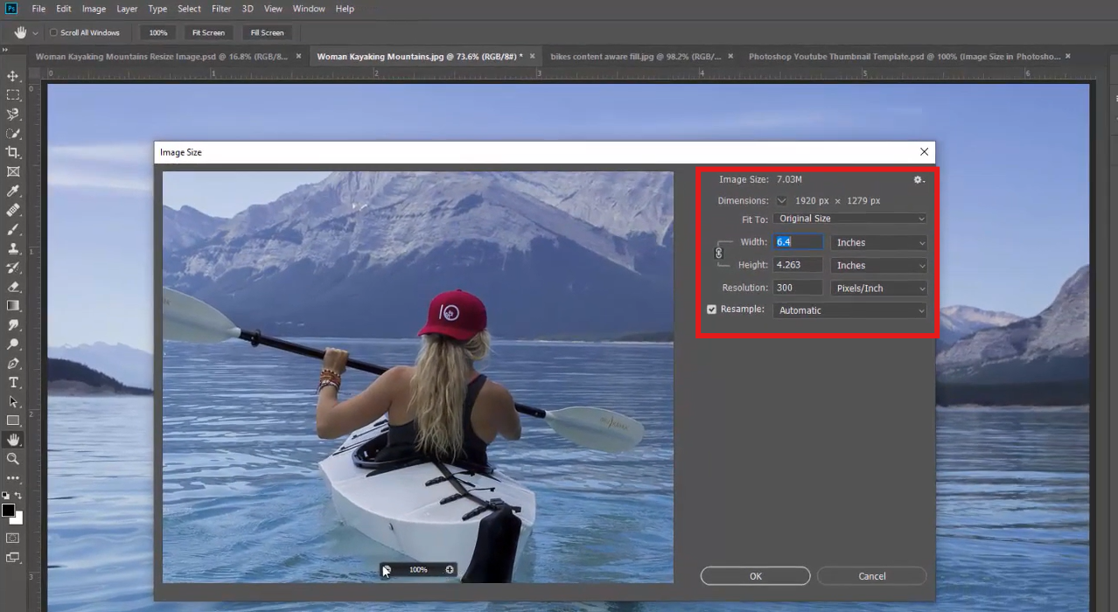Open the Fit To dropdown
The width and height of the screenshot is (1118, 612).
pyautogui.click(x=849, y=219)
